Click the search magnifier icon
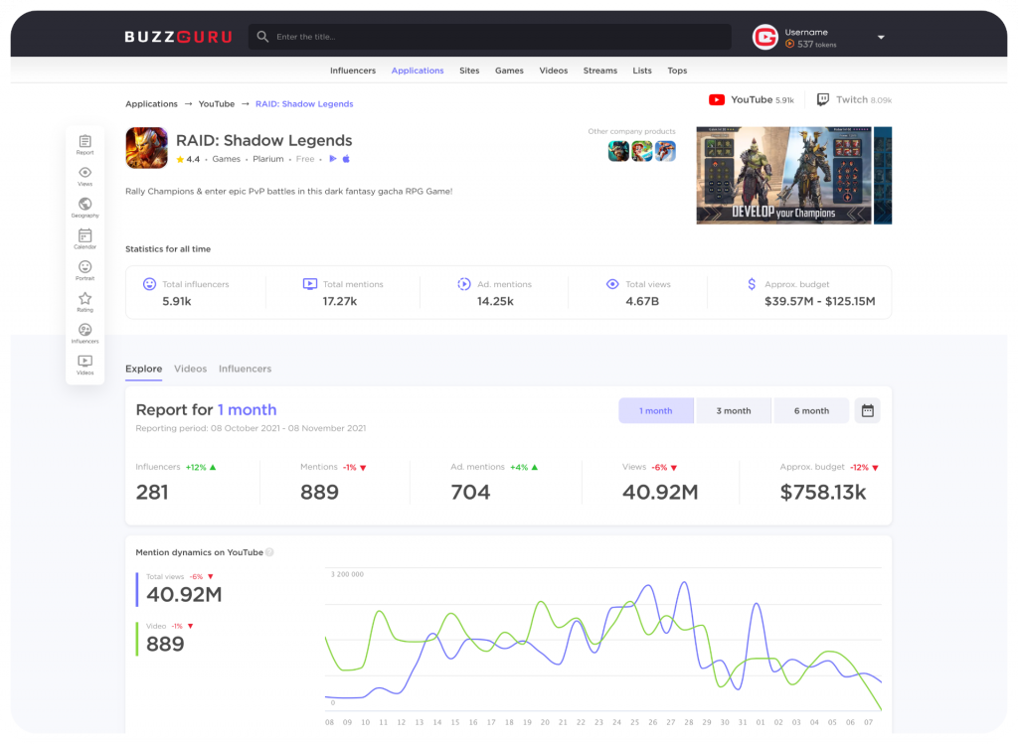The image size is (1018, 744). point(262,37)
